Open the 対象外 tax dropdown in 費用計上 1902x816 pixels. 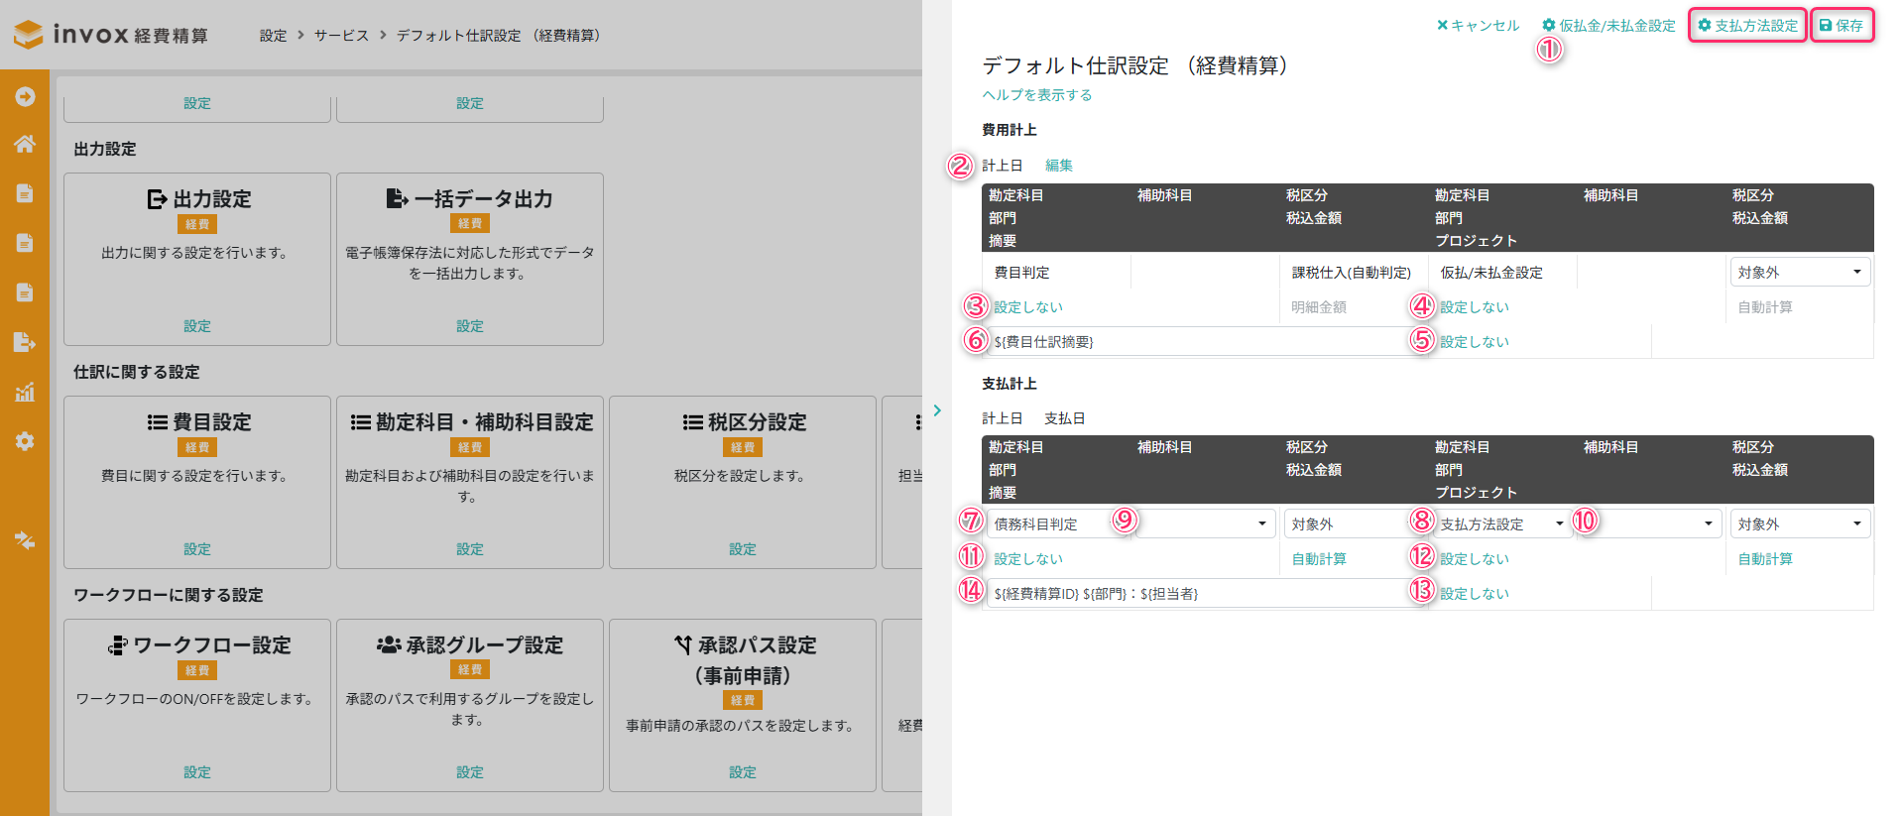[1800, 272]
